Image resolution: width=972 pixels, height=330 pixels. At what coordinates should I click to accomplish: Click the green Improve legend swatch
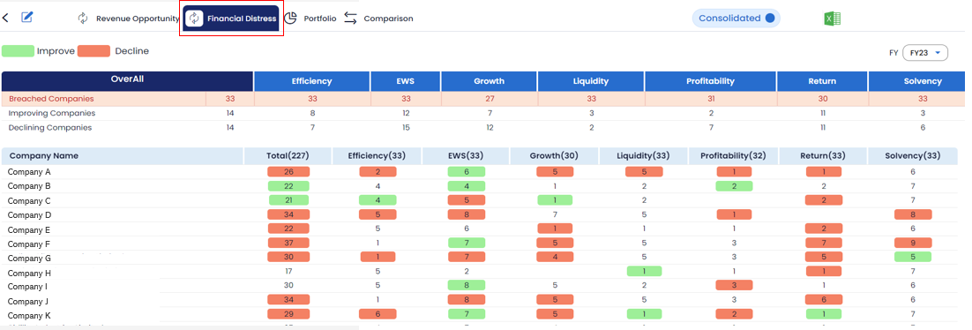point(18,51)
